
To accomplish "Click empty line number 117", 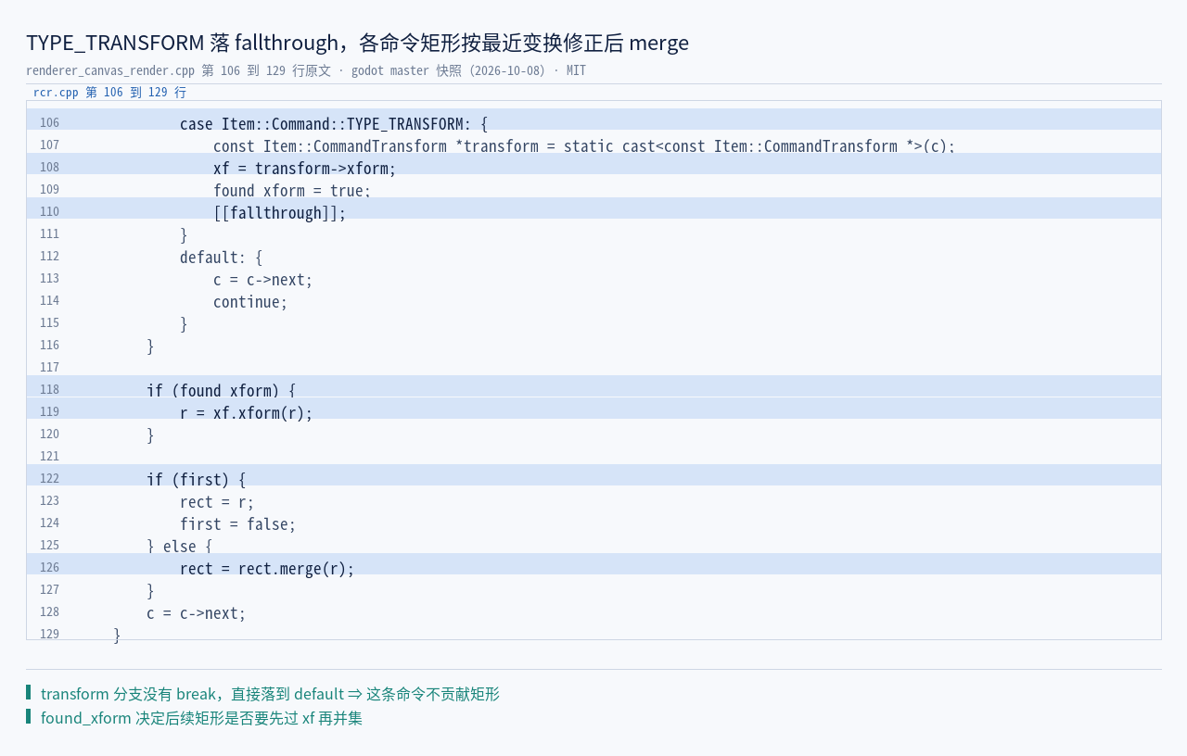I will 49,368.
